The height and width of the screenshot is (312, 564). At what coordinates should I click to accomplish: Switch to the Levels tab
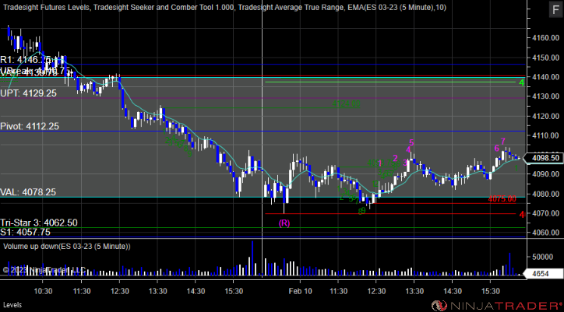12,305
